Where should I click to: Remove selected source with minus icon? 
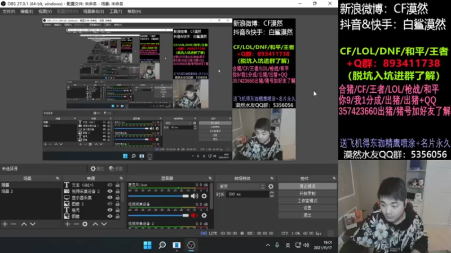coord(76,224)
